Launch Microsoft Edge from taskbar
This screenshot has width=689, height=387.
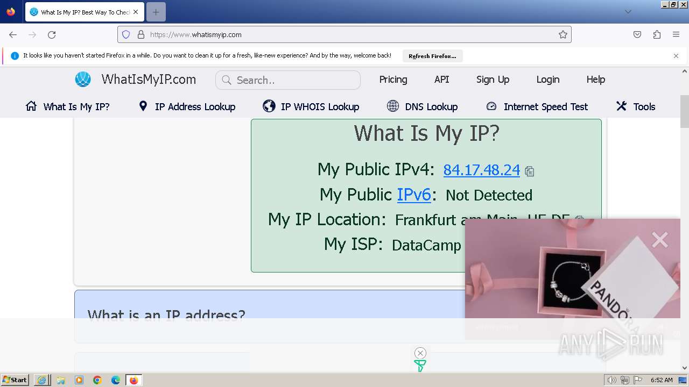point(116,380)
